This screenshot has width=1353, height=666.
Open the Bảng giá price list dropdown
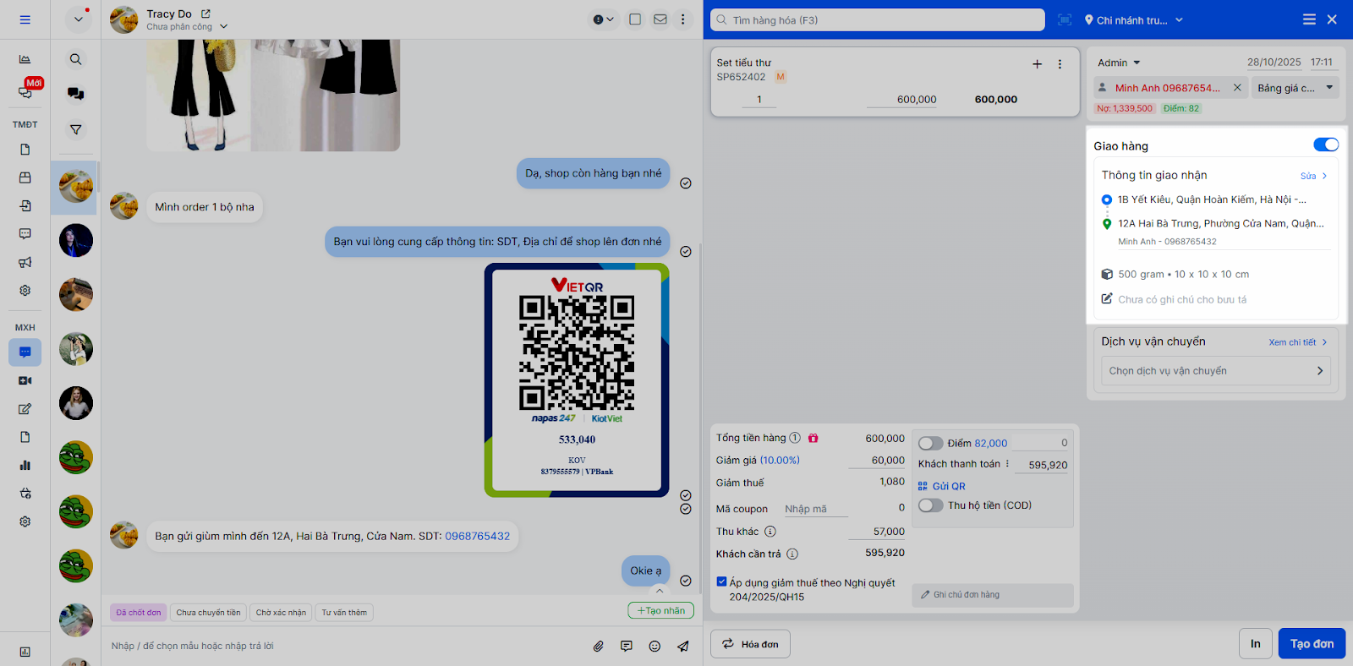(x=1295, y=88)
